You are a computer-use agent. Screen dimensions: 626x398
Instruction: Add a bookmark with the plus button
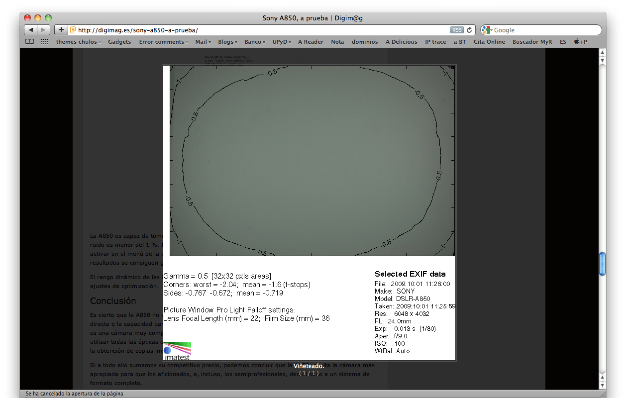61,30
